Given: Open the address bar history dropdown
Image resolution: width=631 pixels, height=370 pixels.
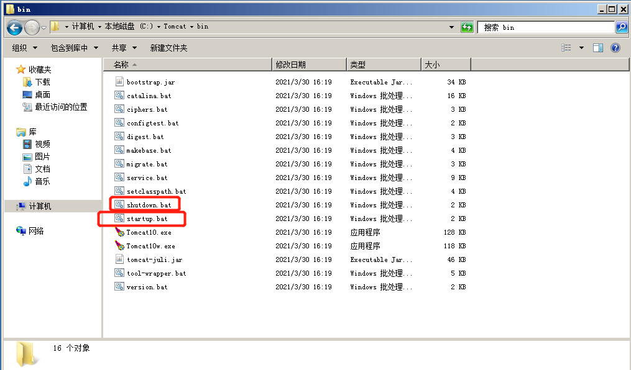Looking at the screenshot, I should coord(452,27).
